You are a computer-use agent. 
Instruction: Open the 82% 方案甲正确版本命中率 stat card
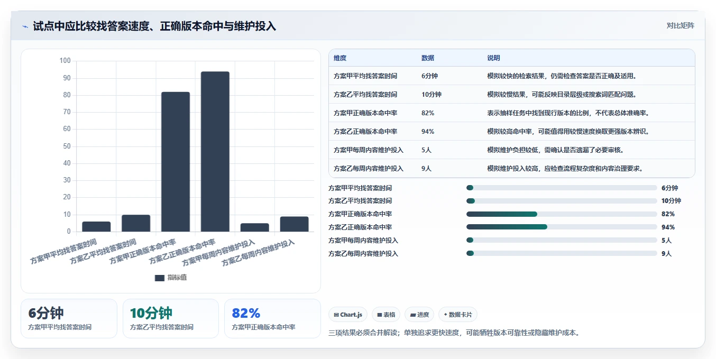coord(272,318)
